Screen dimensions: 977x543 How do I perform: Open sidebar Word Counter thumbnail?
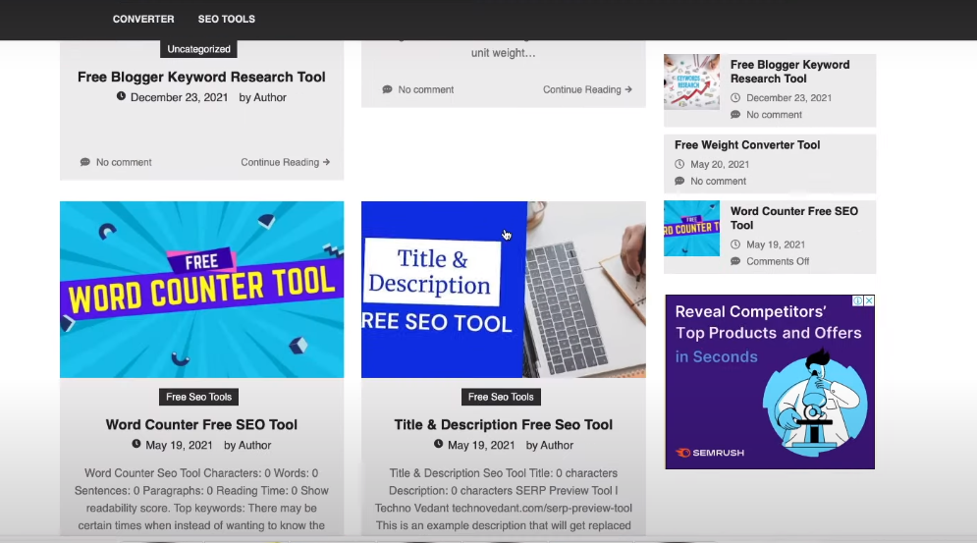pos(691,228)
